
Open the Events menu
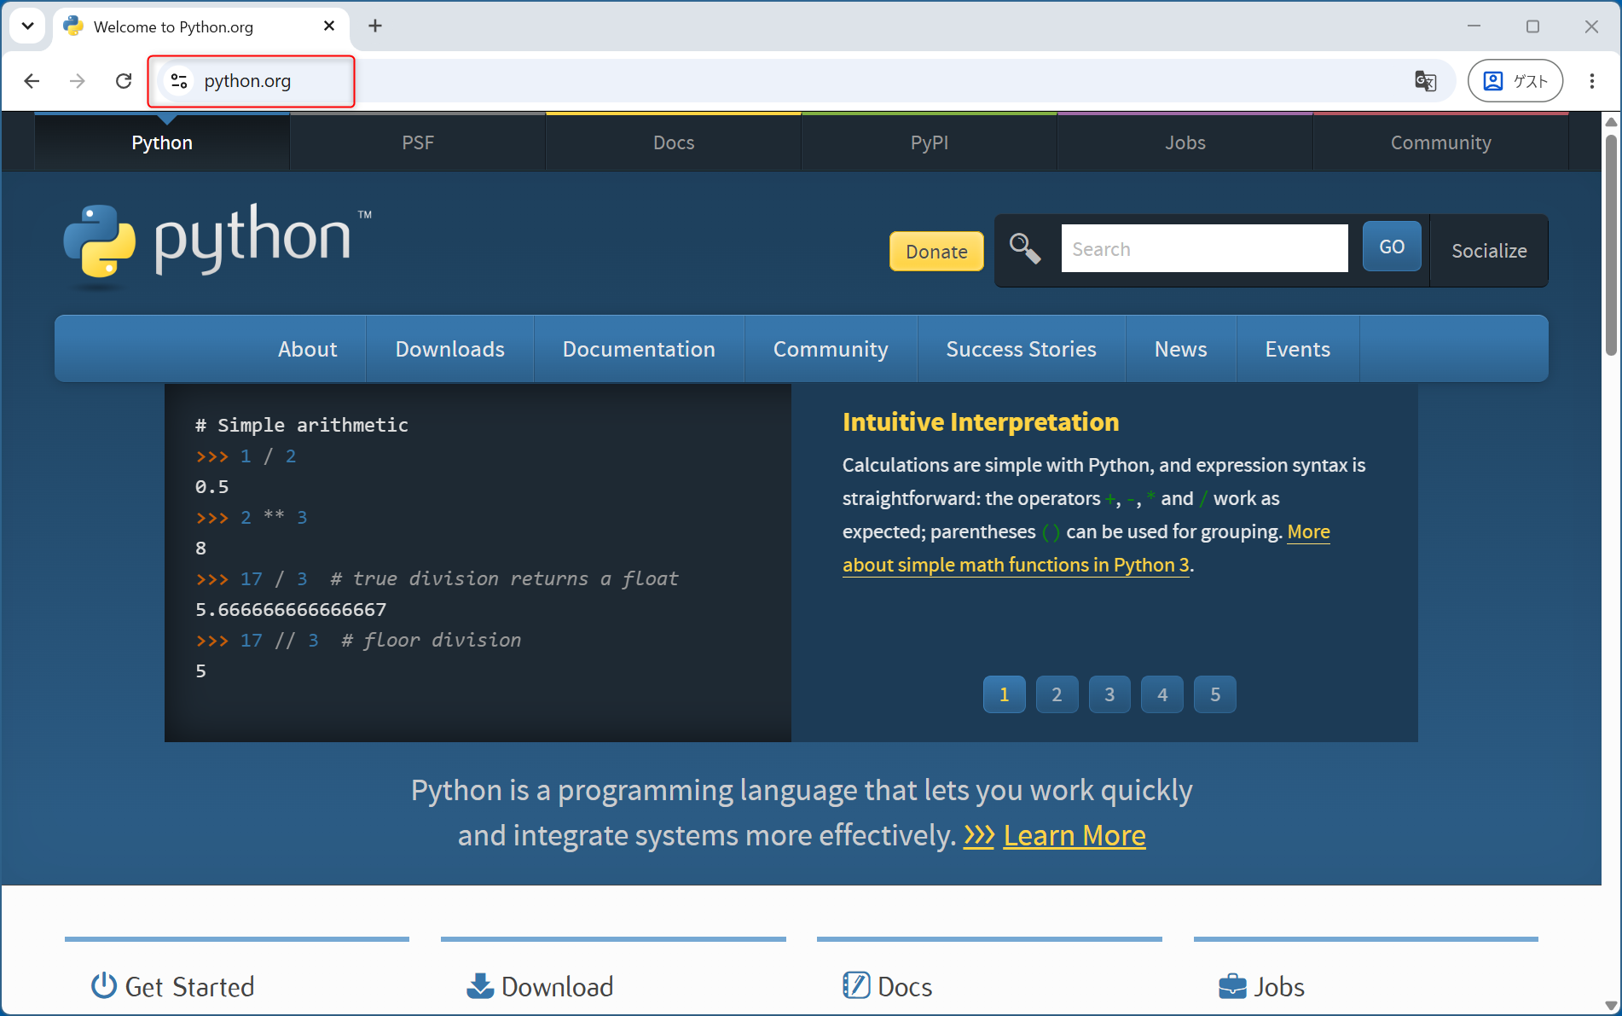pyautogui.click(x=1297, y=349)
